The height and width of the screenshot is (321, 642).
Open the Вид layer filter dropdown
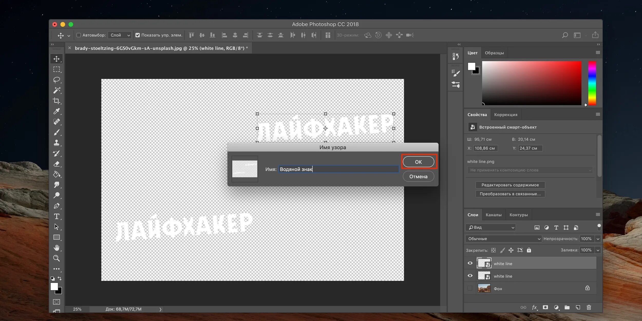(x=490, y=227)
